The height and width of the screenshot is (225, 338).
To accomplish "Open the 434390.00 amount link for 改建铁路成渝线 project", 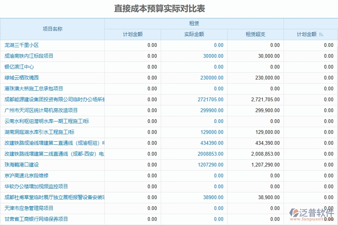I will click(x=211, y=143).
